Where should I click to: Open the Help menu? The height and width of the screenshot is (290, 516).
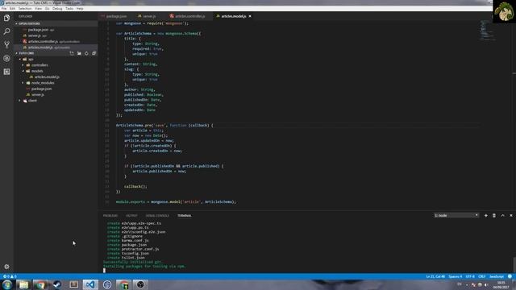point(80,9)
